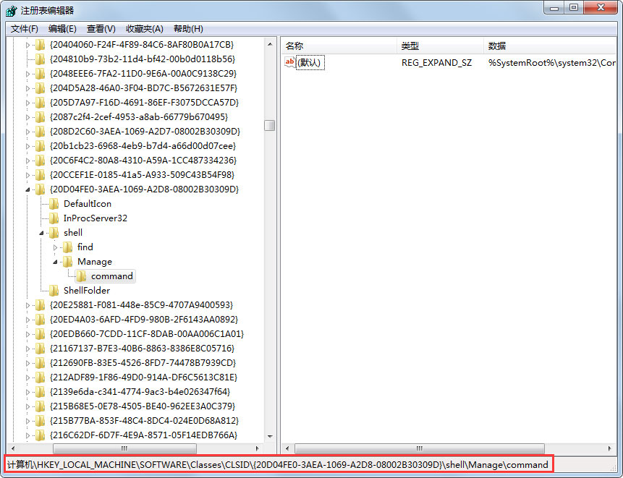Collapse the shell key

point(41,232)
